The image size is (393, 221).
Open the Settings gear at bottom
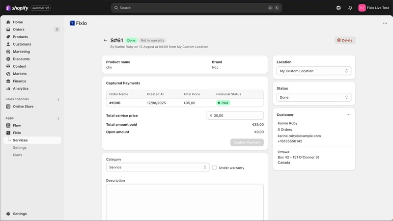coord(17,214)
